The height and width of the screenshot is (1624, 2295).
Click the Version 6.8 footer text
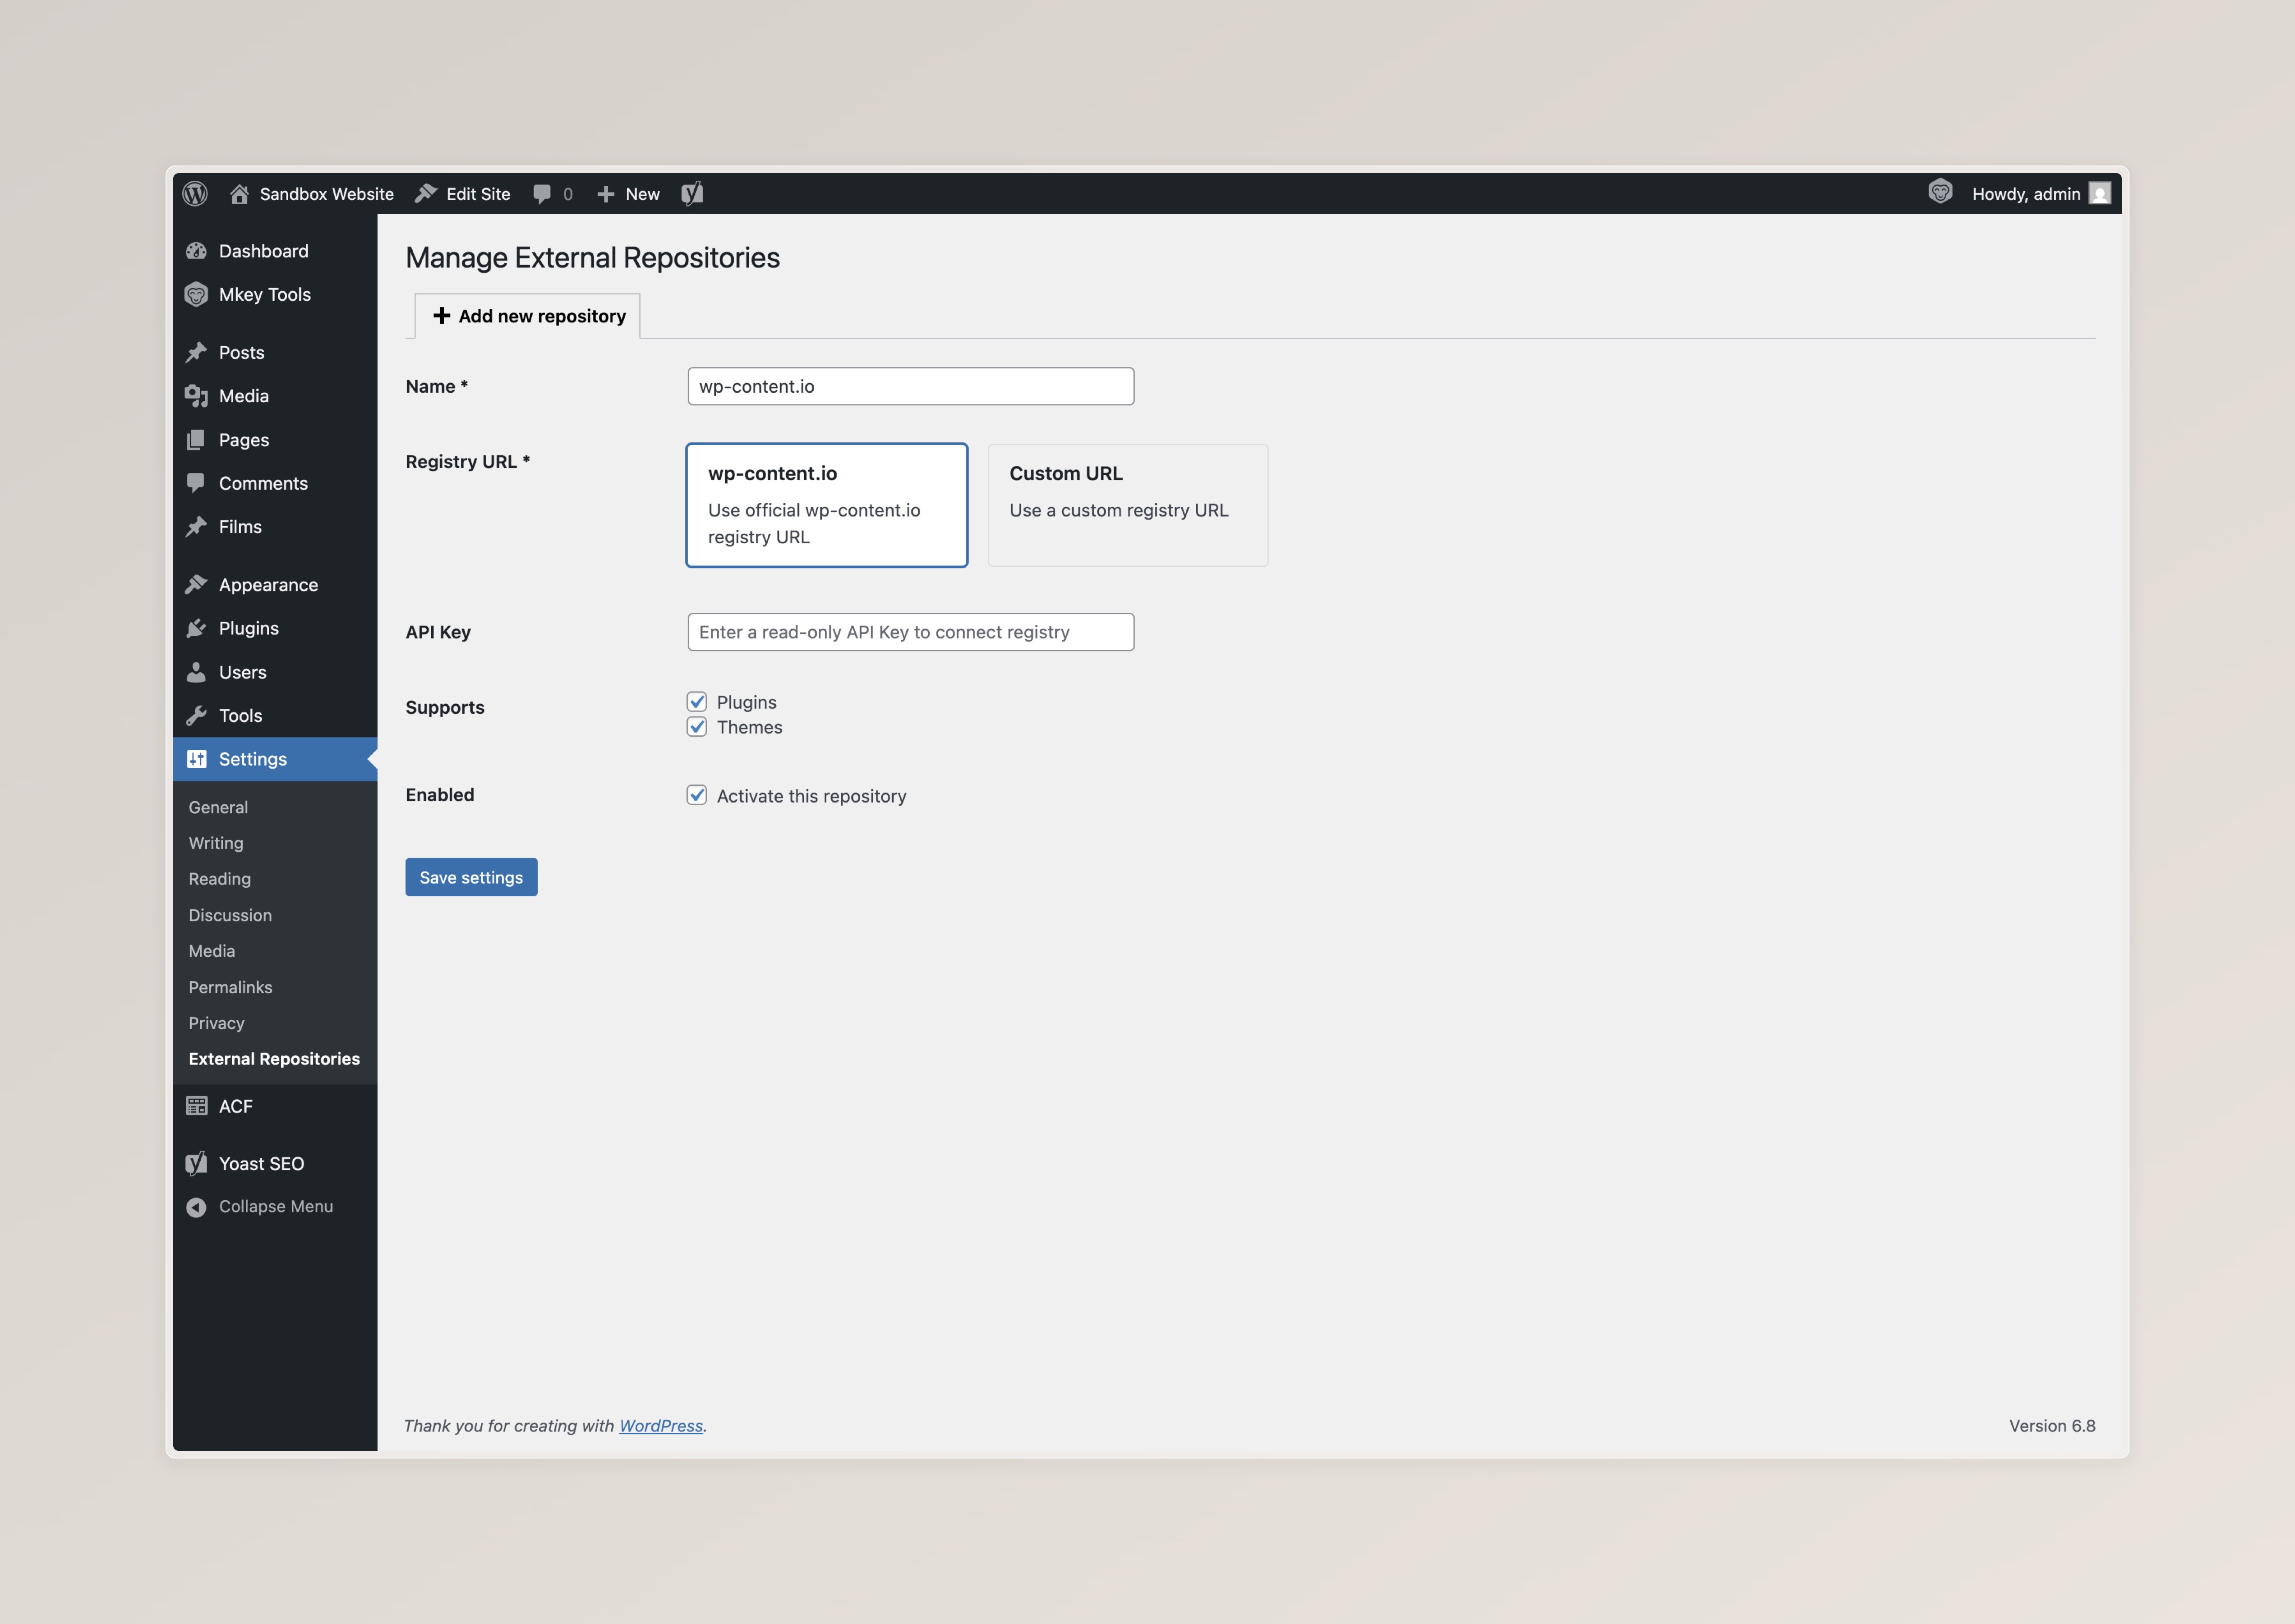tap(2052, 1426)
